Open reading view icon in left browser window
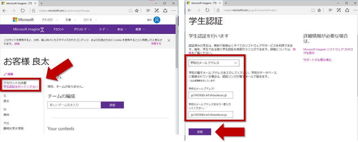 point(130,11)
